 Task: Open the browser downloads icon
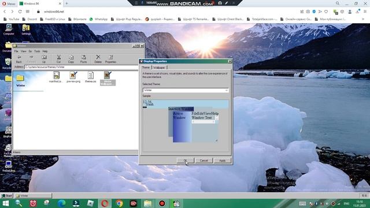[x=358, y=12]
